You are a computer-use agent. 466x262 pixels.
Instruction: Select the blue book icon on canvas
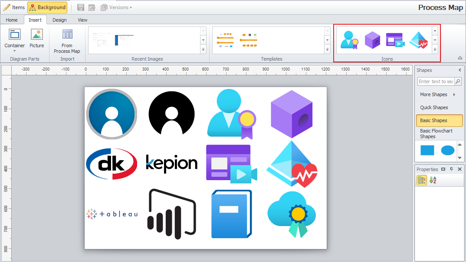232,214
